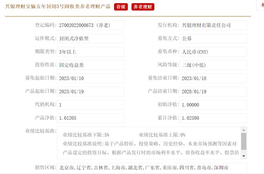Click the 募集币种 field 人民币(CNY)

[213, 52]
